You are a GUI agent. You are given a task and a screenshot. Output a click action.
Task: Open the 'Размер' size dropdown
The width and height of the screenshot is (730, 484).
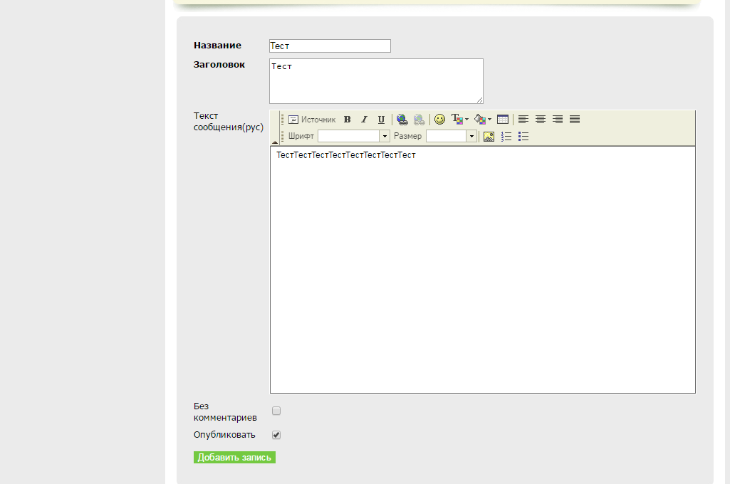(451, 136)
